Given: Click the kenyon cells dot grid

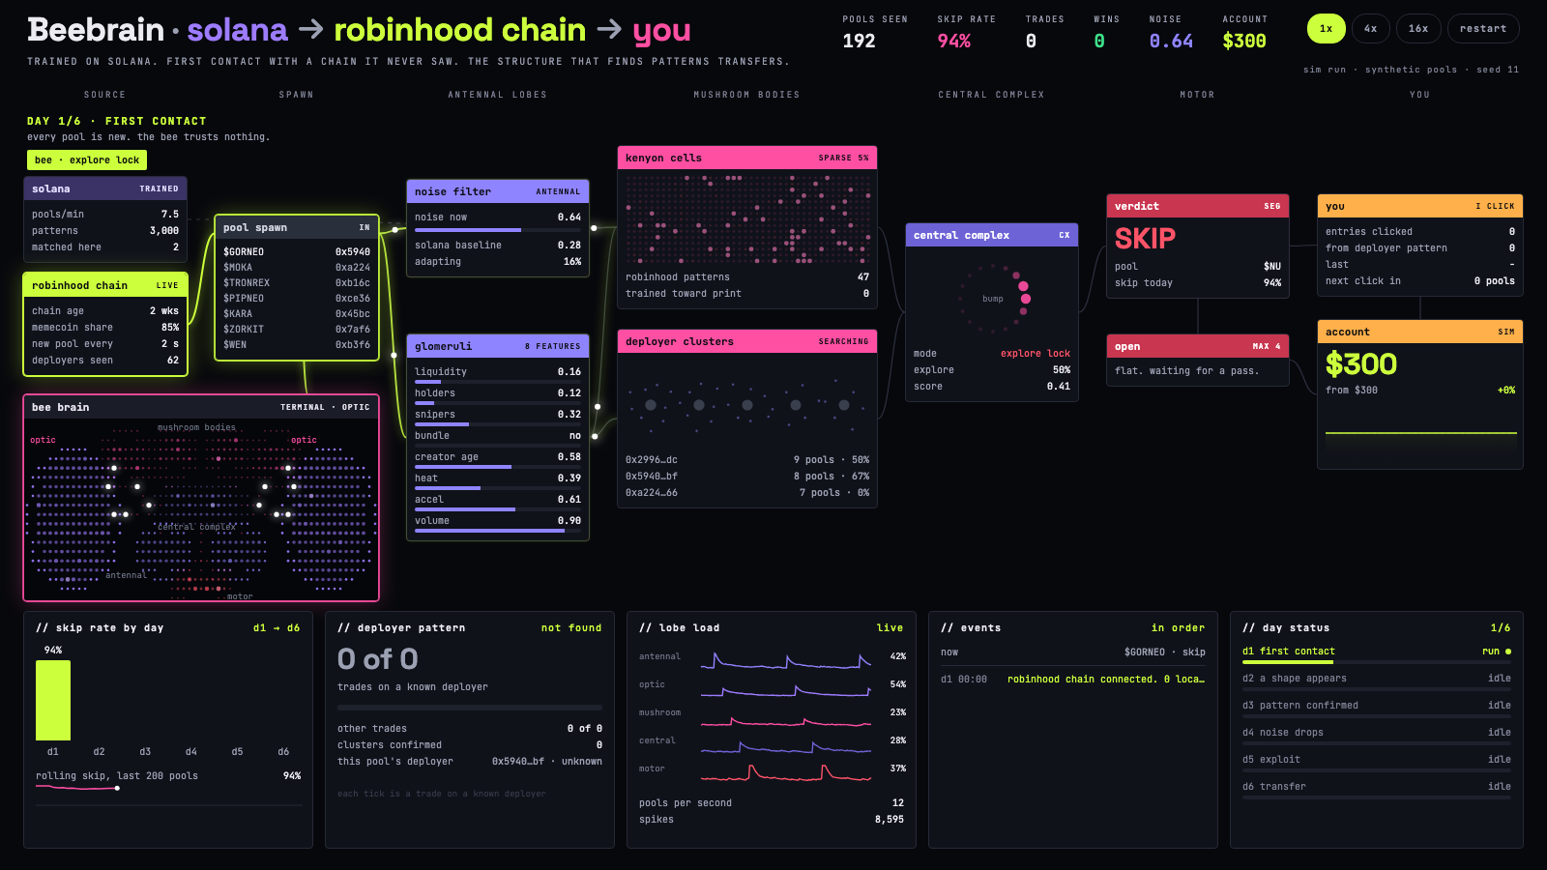Looking at the screenshot, I should [747, 219].
